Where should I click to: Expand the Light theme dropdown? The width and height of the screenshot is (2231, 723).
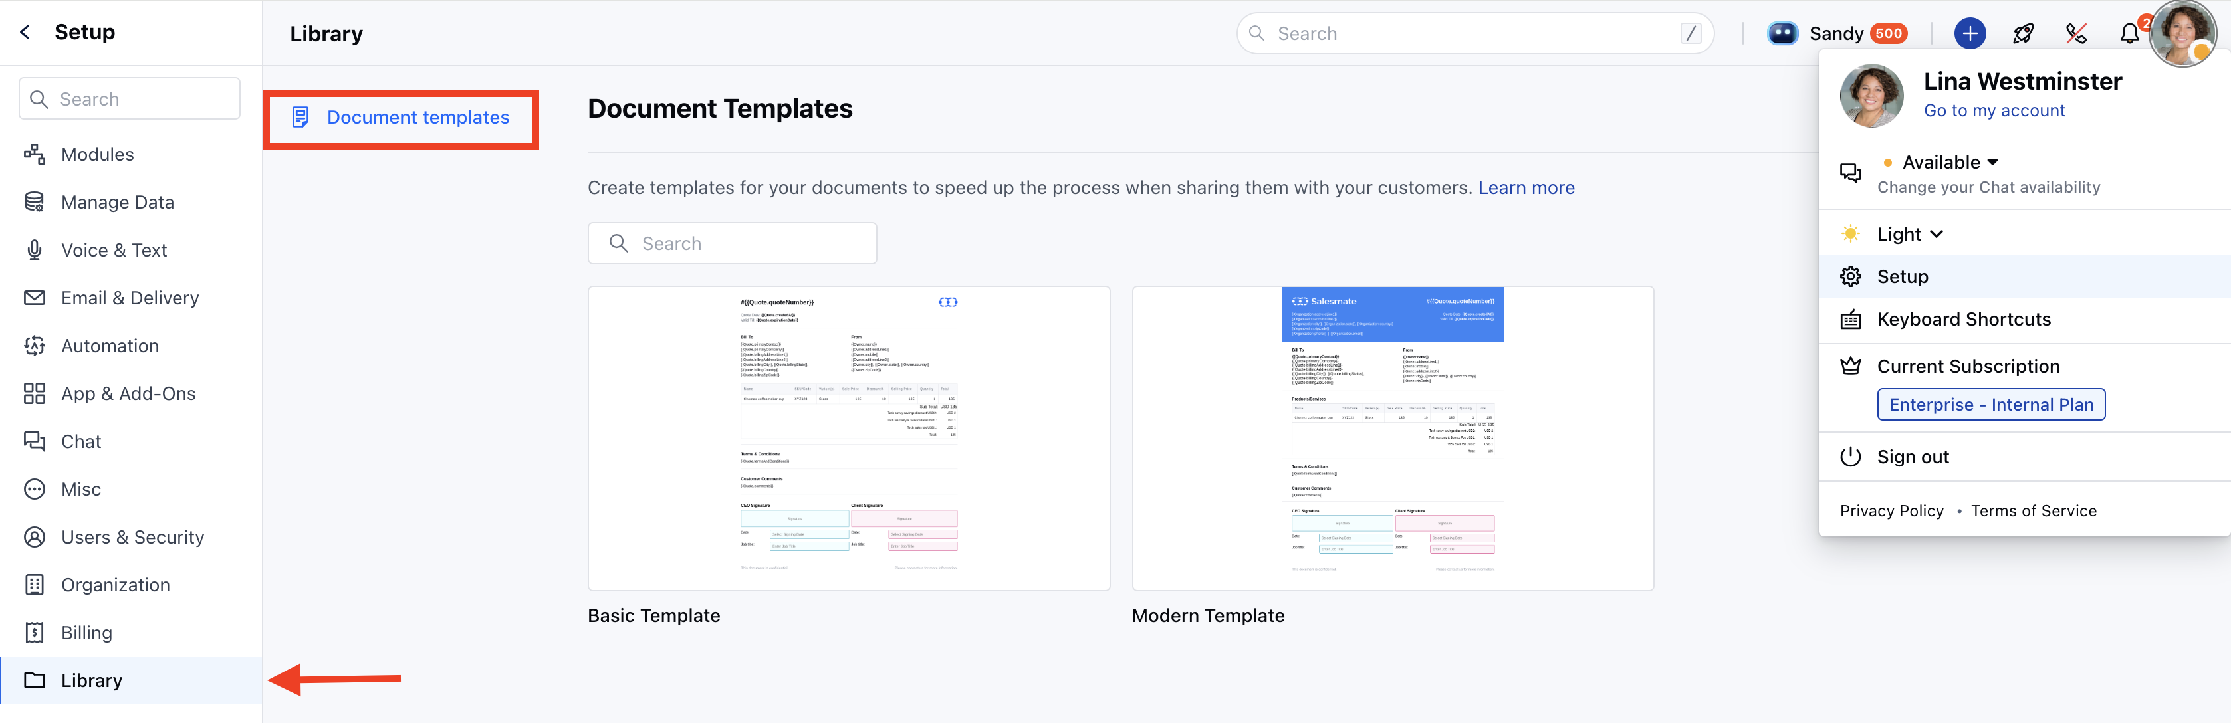(1910, 235)
